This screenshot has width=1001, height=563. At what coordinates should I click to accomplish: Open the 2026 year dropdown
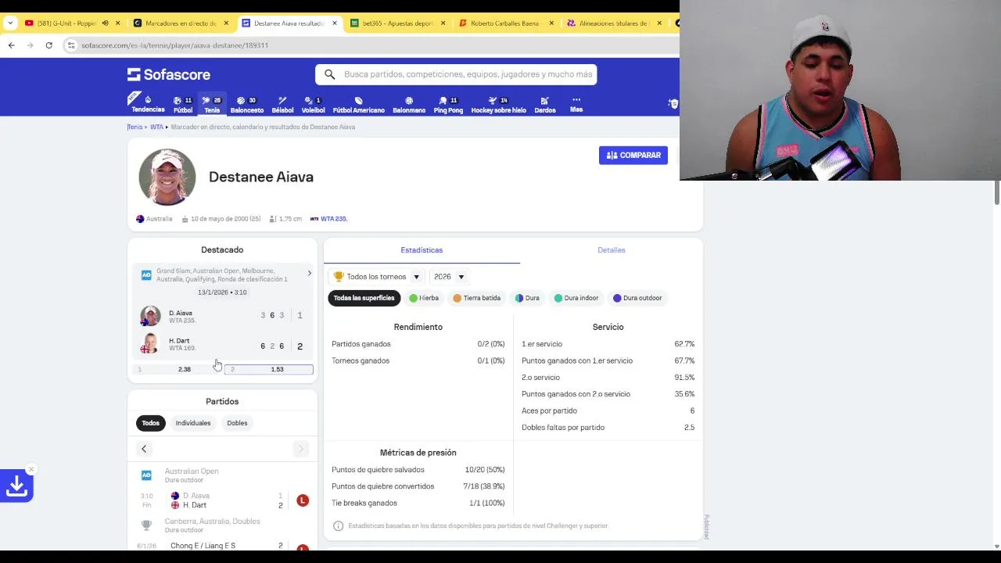pyautogui.click(x=449, y=277)
